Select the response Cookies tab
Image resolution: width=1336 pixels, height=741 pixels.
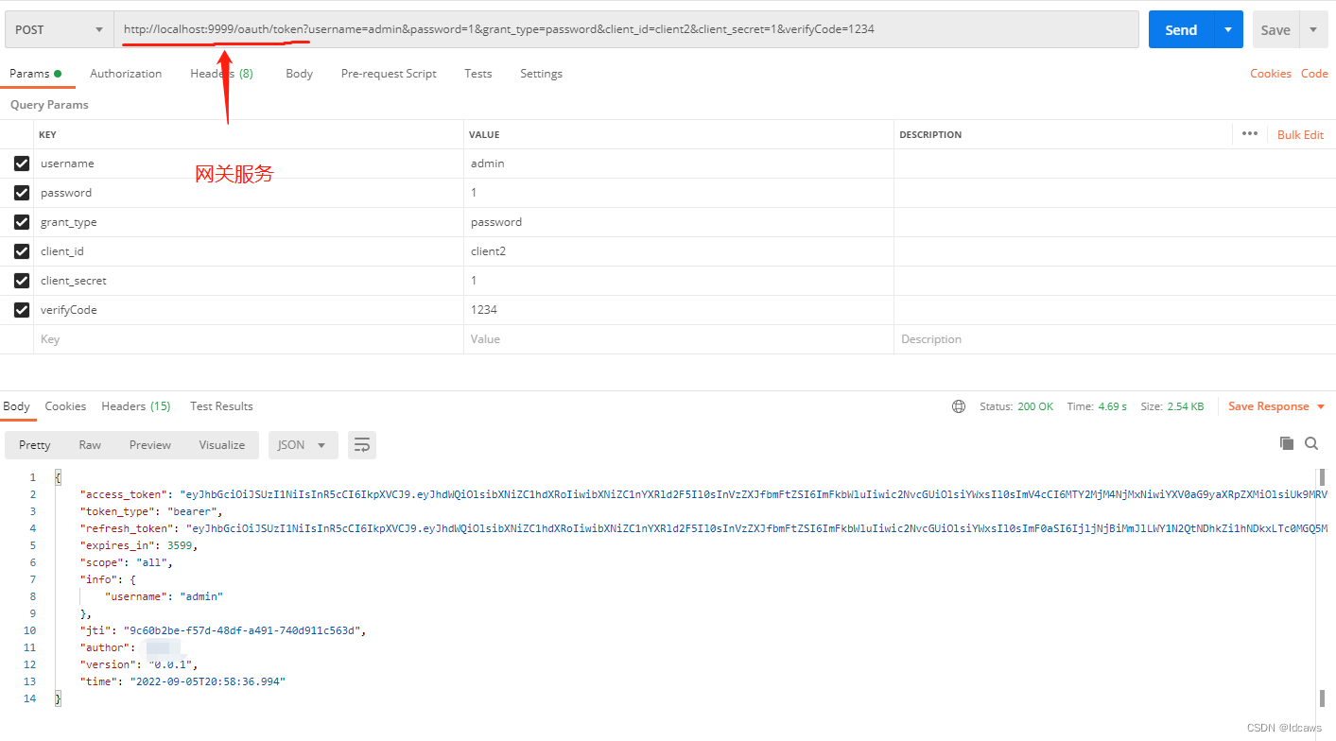65,406
